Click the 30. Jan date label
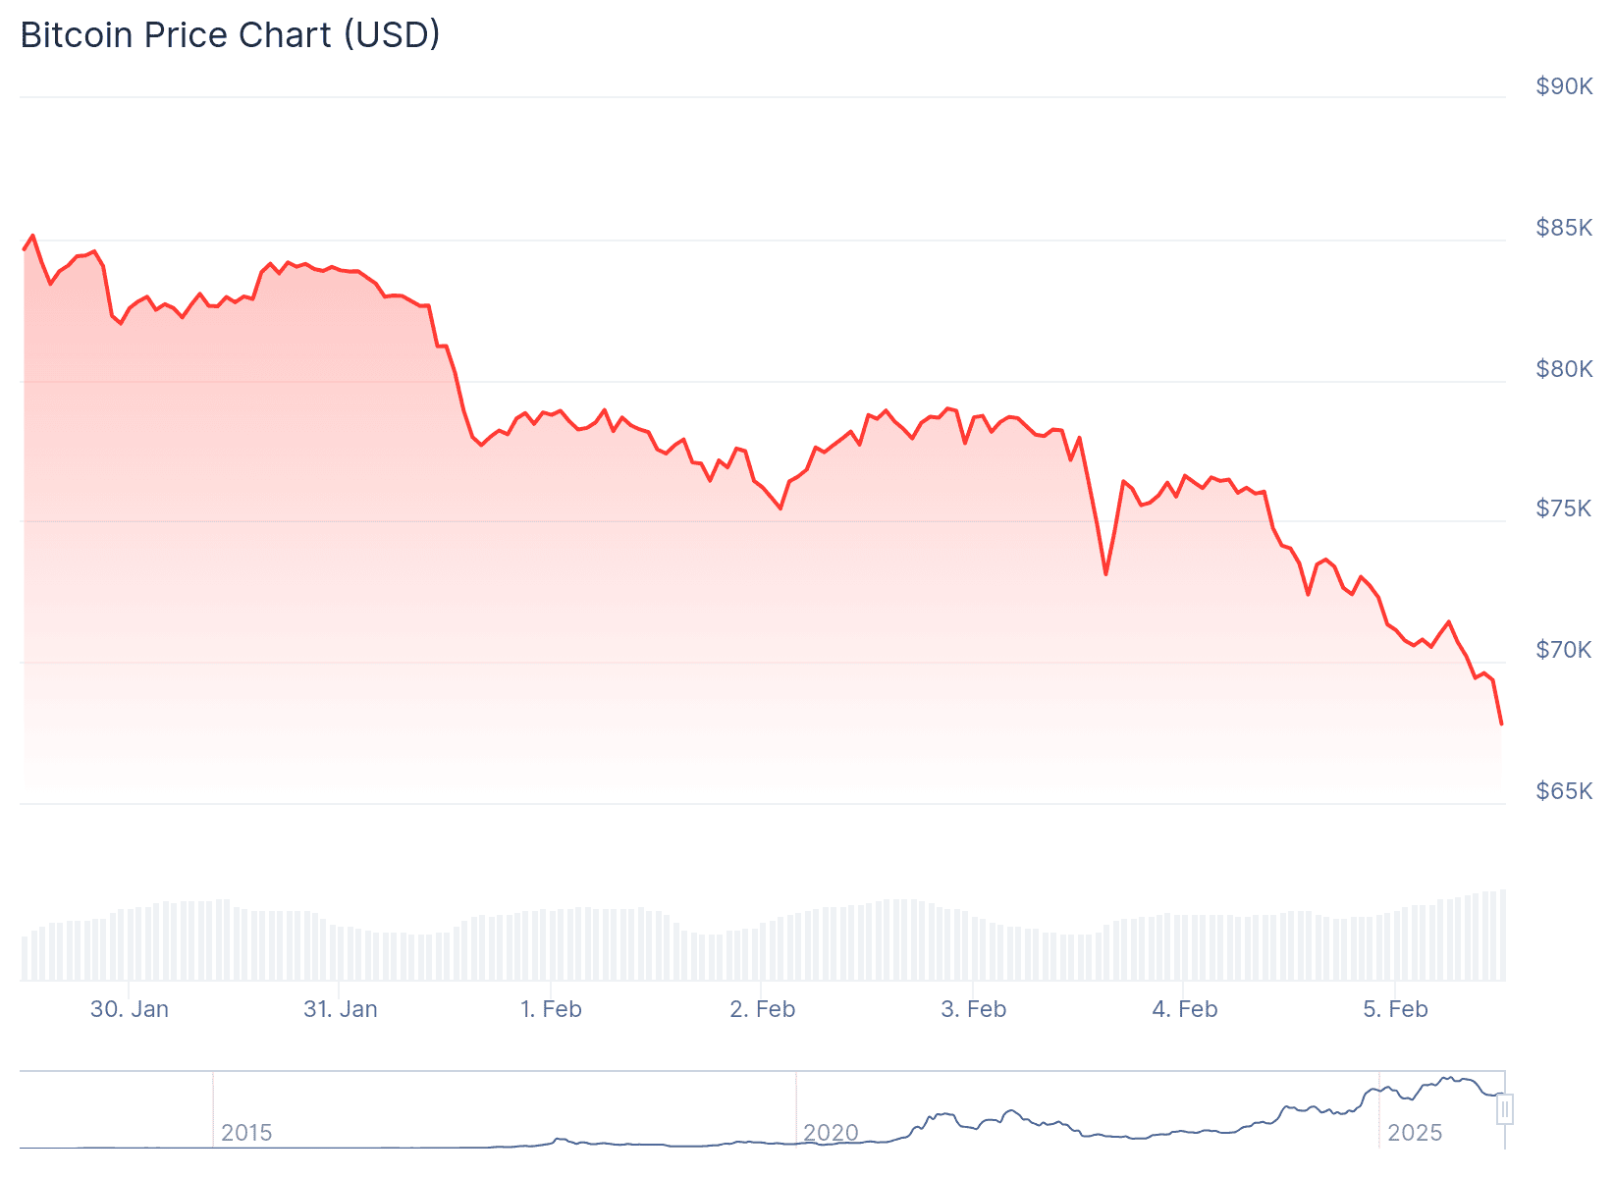Image resolution: width=1614 pixels, height=1178 pixels. click(x=130, y=1009)
